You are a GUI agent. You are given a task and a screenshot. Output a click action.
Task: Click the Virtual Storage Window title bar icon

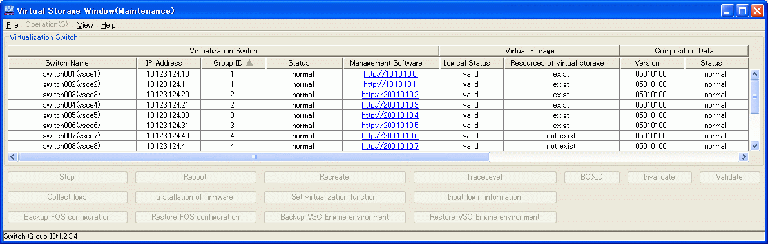tap(8, 10)
